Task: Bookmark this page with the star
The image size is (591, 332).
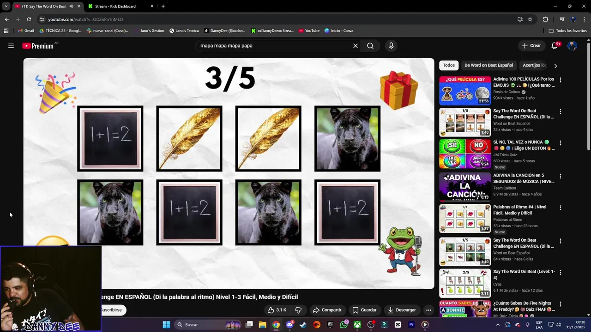Action: (530, 19)
